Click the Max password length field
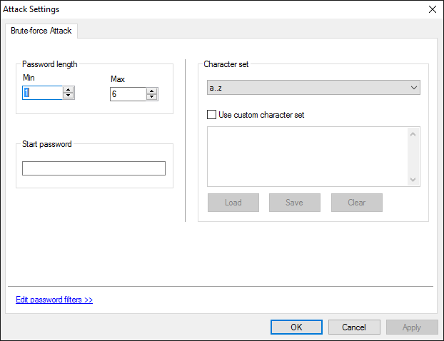Screen dimensions: 444x341 [128, 94]
